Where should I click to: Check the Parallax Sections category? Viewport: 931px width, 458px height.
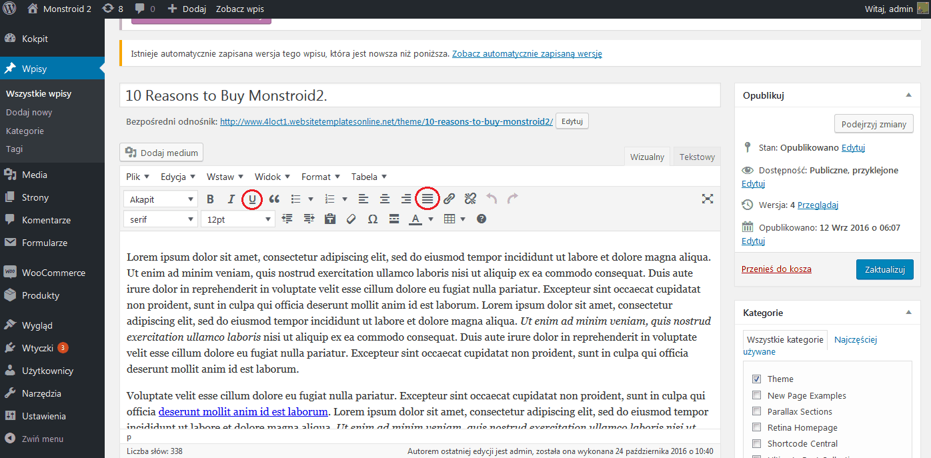coord(756,411)
